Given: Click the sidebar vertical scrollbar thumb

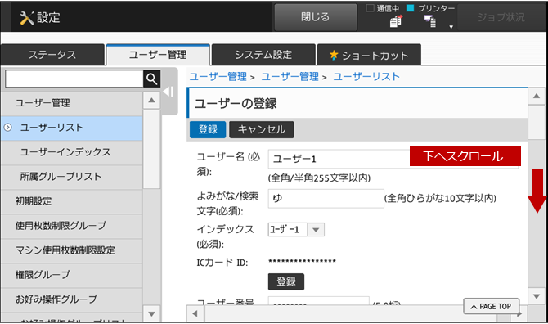Looking at the screenshot, I should click(151, 149).
